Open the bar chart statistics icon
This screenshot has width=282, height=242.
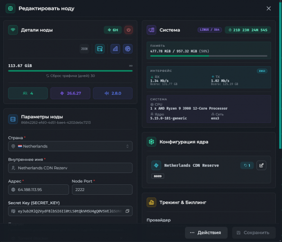115,49
